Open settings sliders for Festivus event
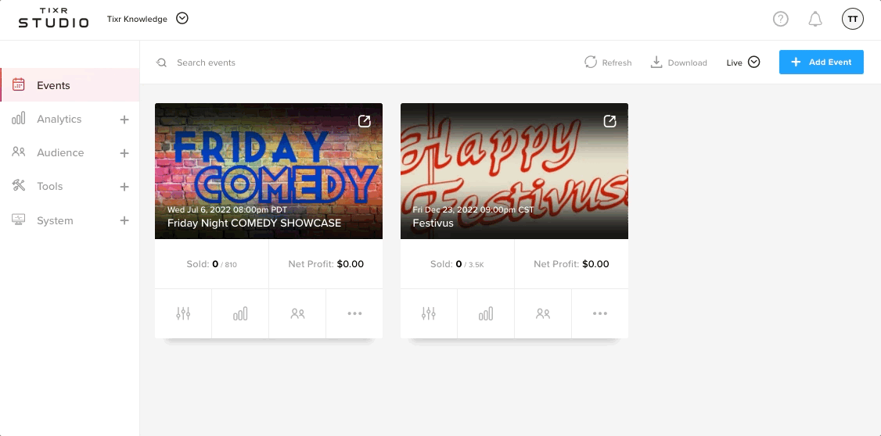 429,313
